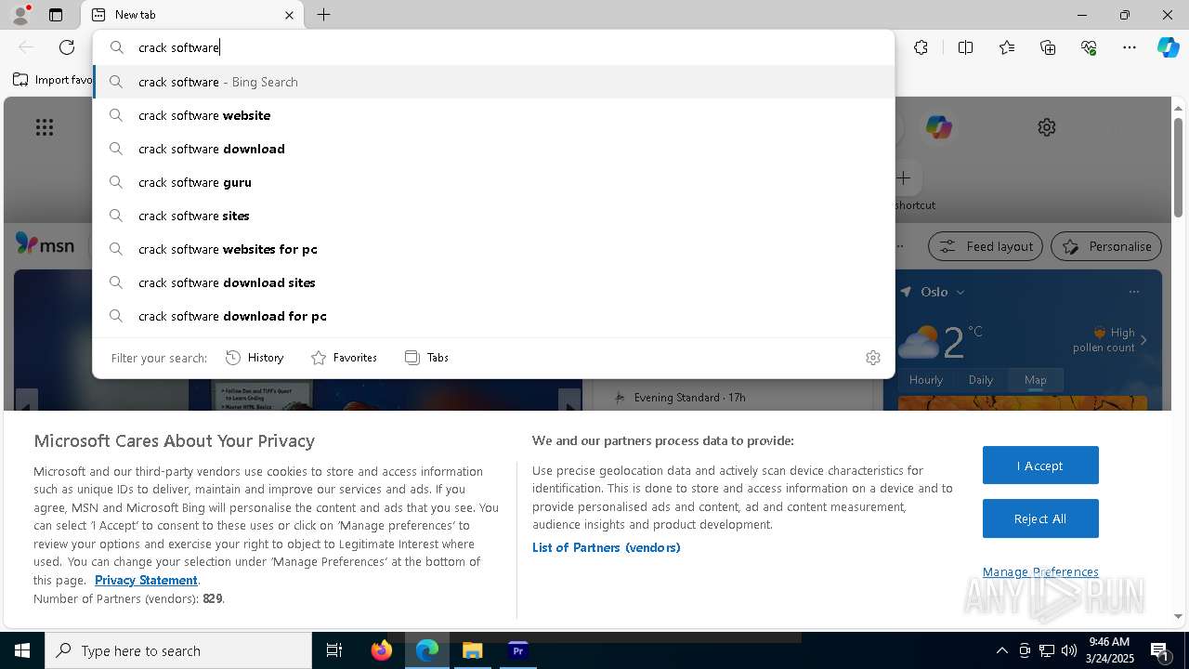Switch weather card to Map tab
Viewport: 1189px width, 669px height.
click(1036, 379)
